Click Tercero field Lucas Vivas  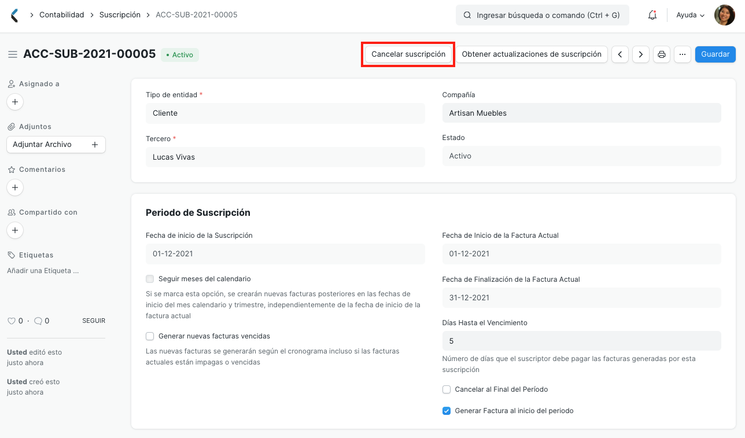(x=285, y=157)
